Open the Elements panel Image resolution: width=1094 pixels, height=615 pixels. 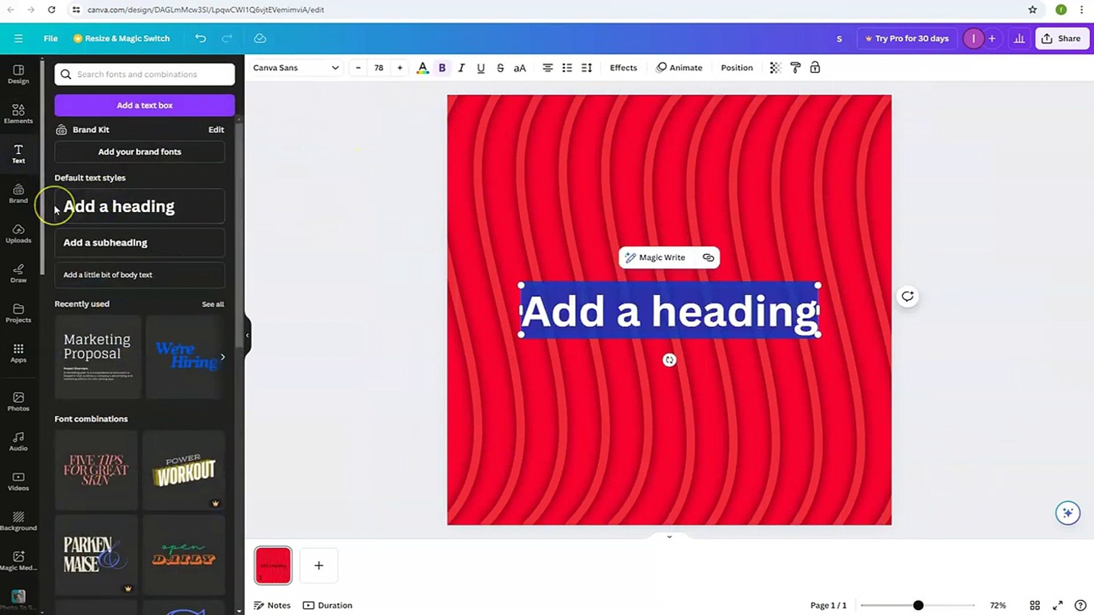[18, 114]
